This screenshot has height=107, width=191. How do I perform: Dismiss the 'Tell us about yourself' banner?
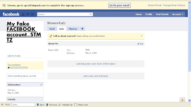click(141, 36)
